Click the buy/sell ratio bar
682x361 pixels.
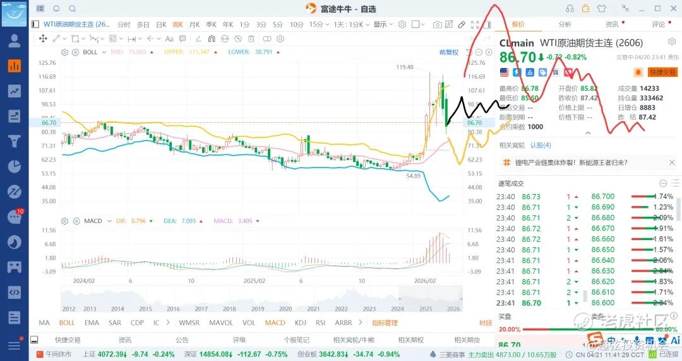[588, 329]
